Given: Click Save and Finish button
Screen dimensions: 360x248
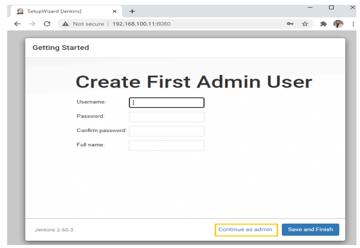Looking at the screenshot, I should coord(311,230).
